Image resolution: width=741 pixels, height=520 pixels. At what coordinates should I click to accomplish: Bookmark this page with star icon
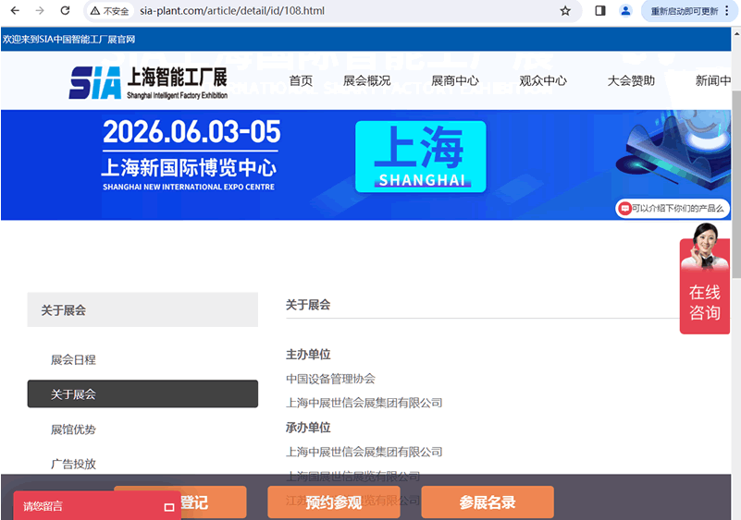[x=565, y=11]
